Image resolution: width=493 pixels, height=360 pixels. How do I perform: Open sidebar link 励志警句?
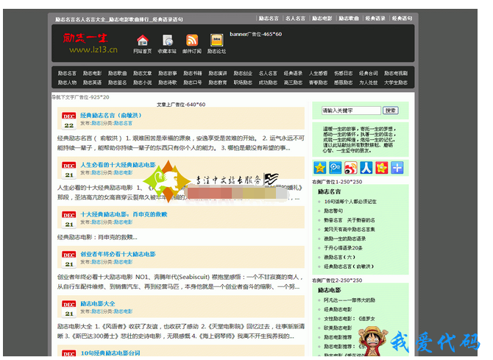click(333, 211)
